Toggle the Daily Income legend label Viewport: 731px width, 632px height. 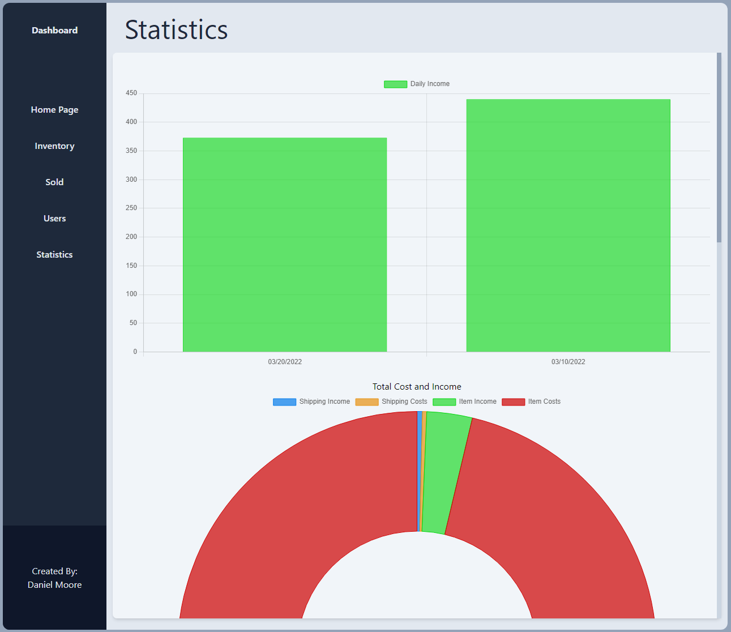click(429, 84)
